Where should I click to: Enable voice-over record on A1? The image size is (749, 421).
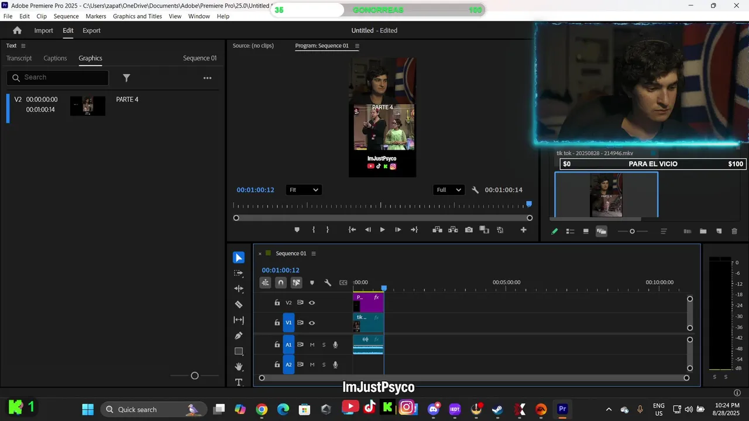pos(335,345)
